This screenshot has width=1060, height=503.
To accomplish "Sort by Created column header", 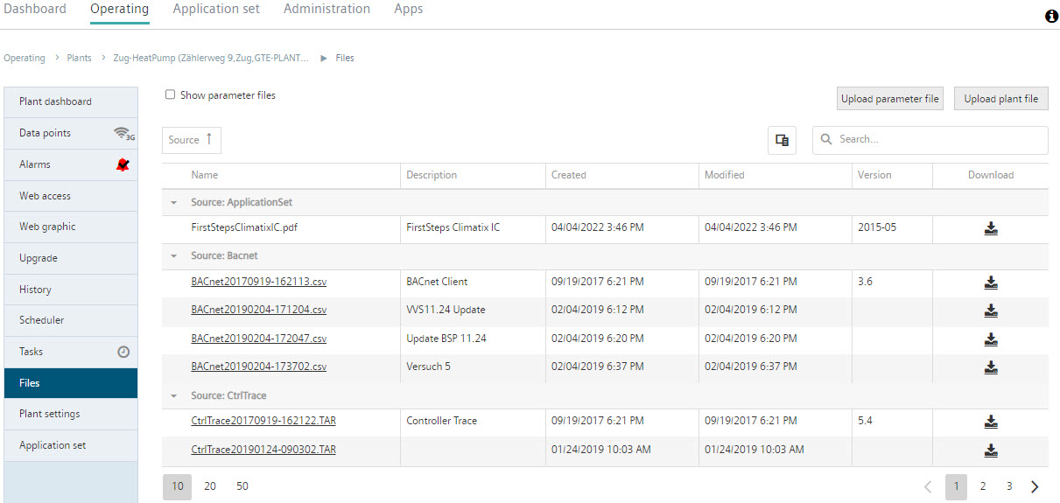I will click(x=569, y=175).
